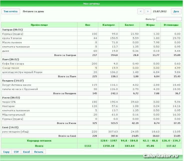
Task: Go to next day with right arrow
Action: coord(148,11)
